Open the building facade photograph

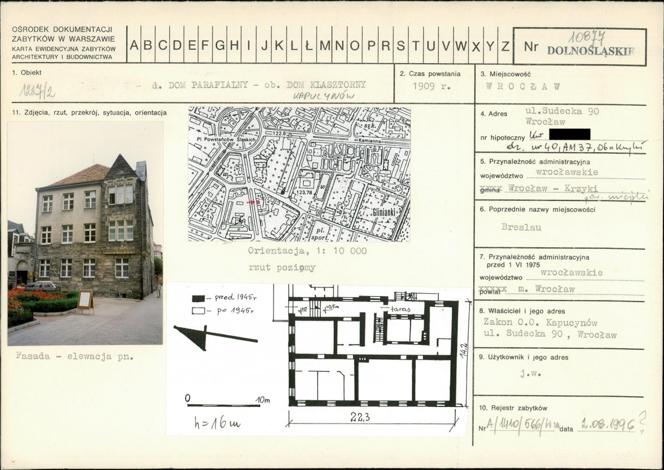coord(85,233)
